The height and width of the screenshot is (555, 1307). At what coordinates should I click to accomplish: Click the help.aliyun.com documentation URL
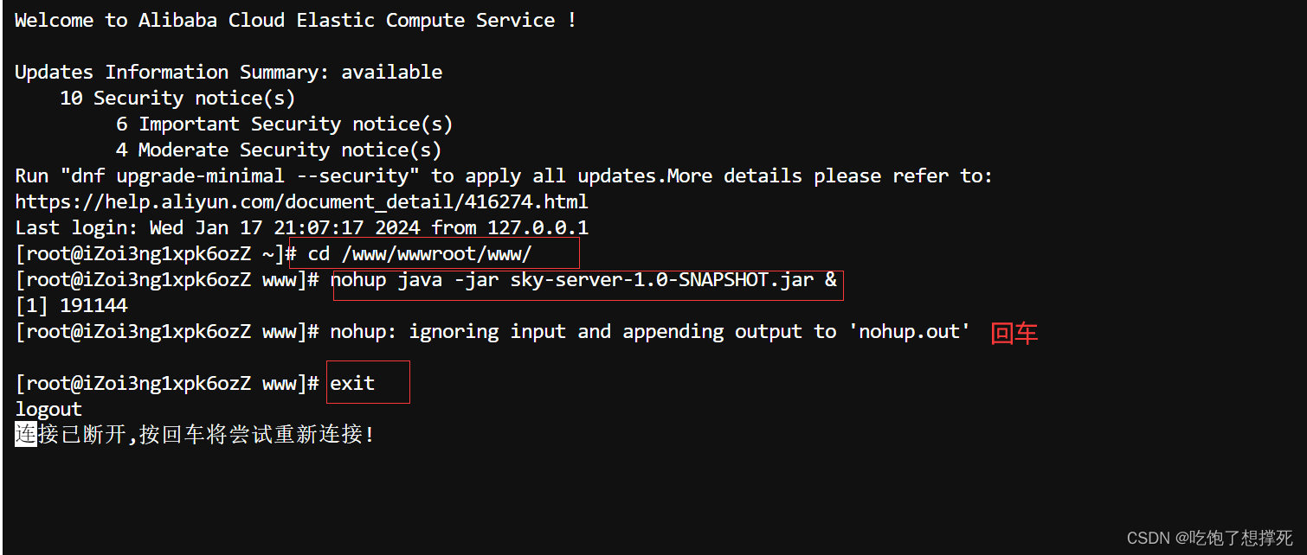pos(301,202)
